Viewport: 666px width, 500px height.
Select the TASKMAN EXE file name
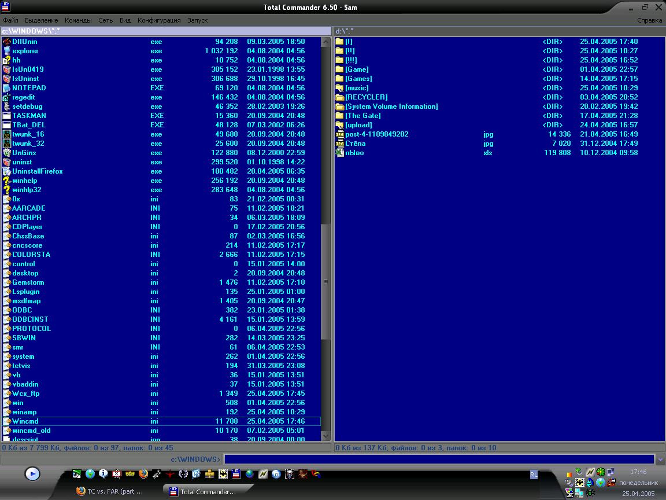coord(29,116)
